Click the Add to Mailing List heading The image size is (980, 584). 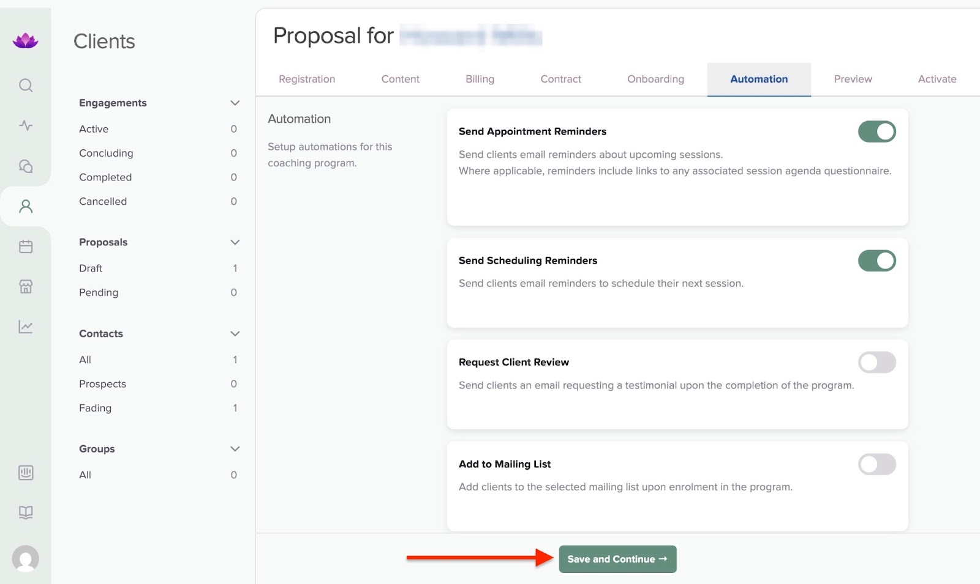pyautogui.click(x=505, y=464)
